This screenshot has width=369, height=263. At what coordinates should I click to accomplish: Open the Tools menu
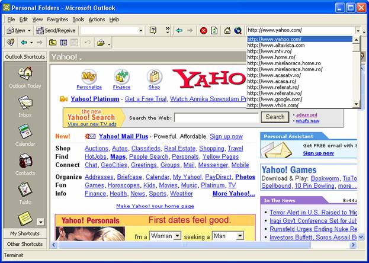[x=78, y=20]
